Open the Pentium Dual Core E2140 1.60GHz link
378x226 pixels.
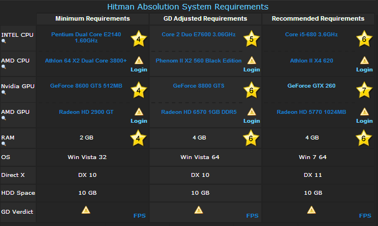point(86,37)
